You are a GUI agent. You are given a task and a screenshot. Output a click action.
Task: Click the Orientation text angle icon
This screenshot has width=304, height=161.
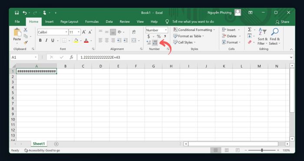(x=119, y=32)
